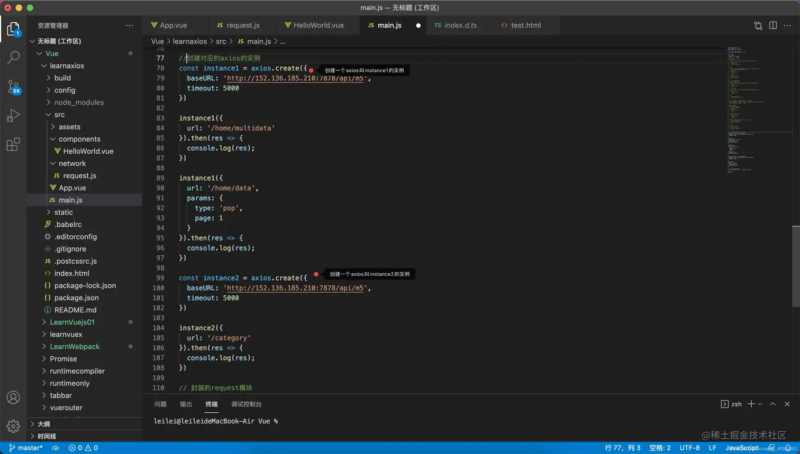This screenshot has height=454, width=800.
Task: Open errors and warnings status indicator
Action: tap(83, 448)
